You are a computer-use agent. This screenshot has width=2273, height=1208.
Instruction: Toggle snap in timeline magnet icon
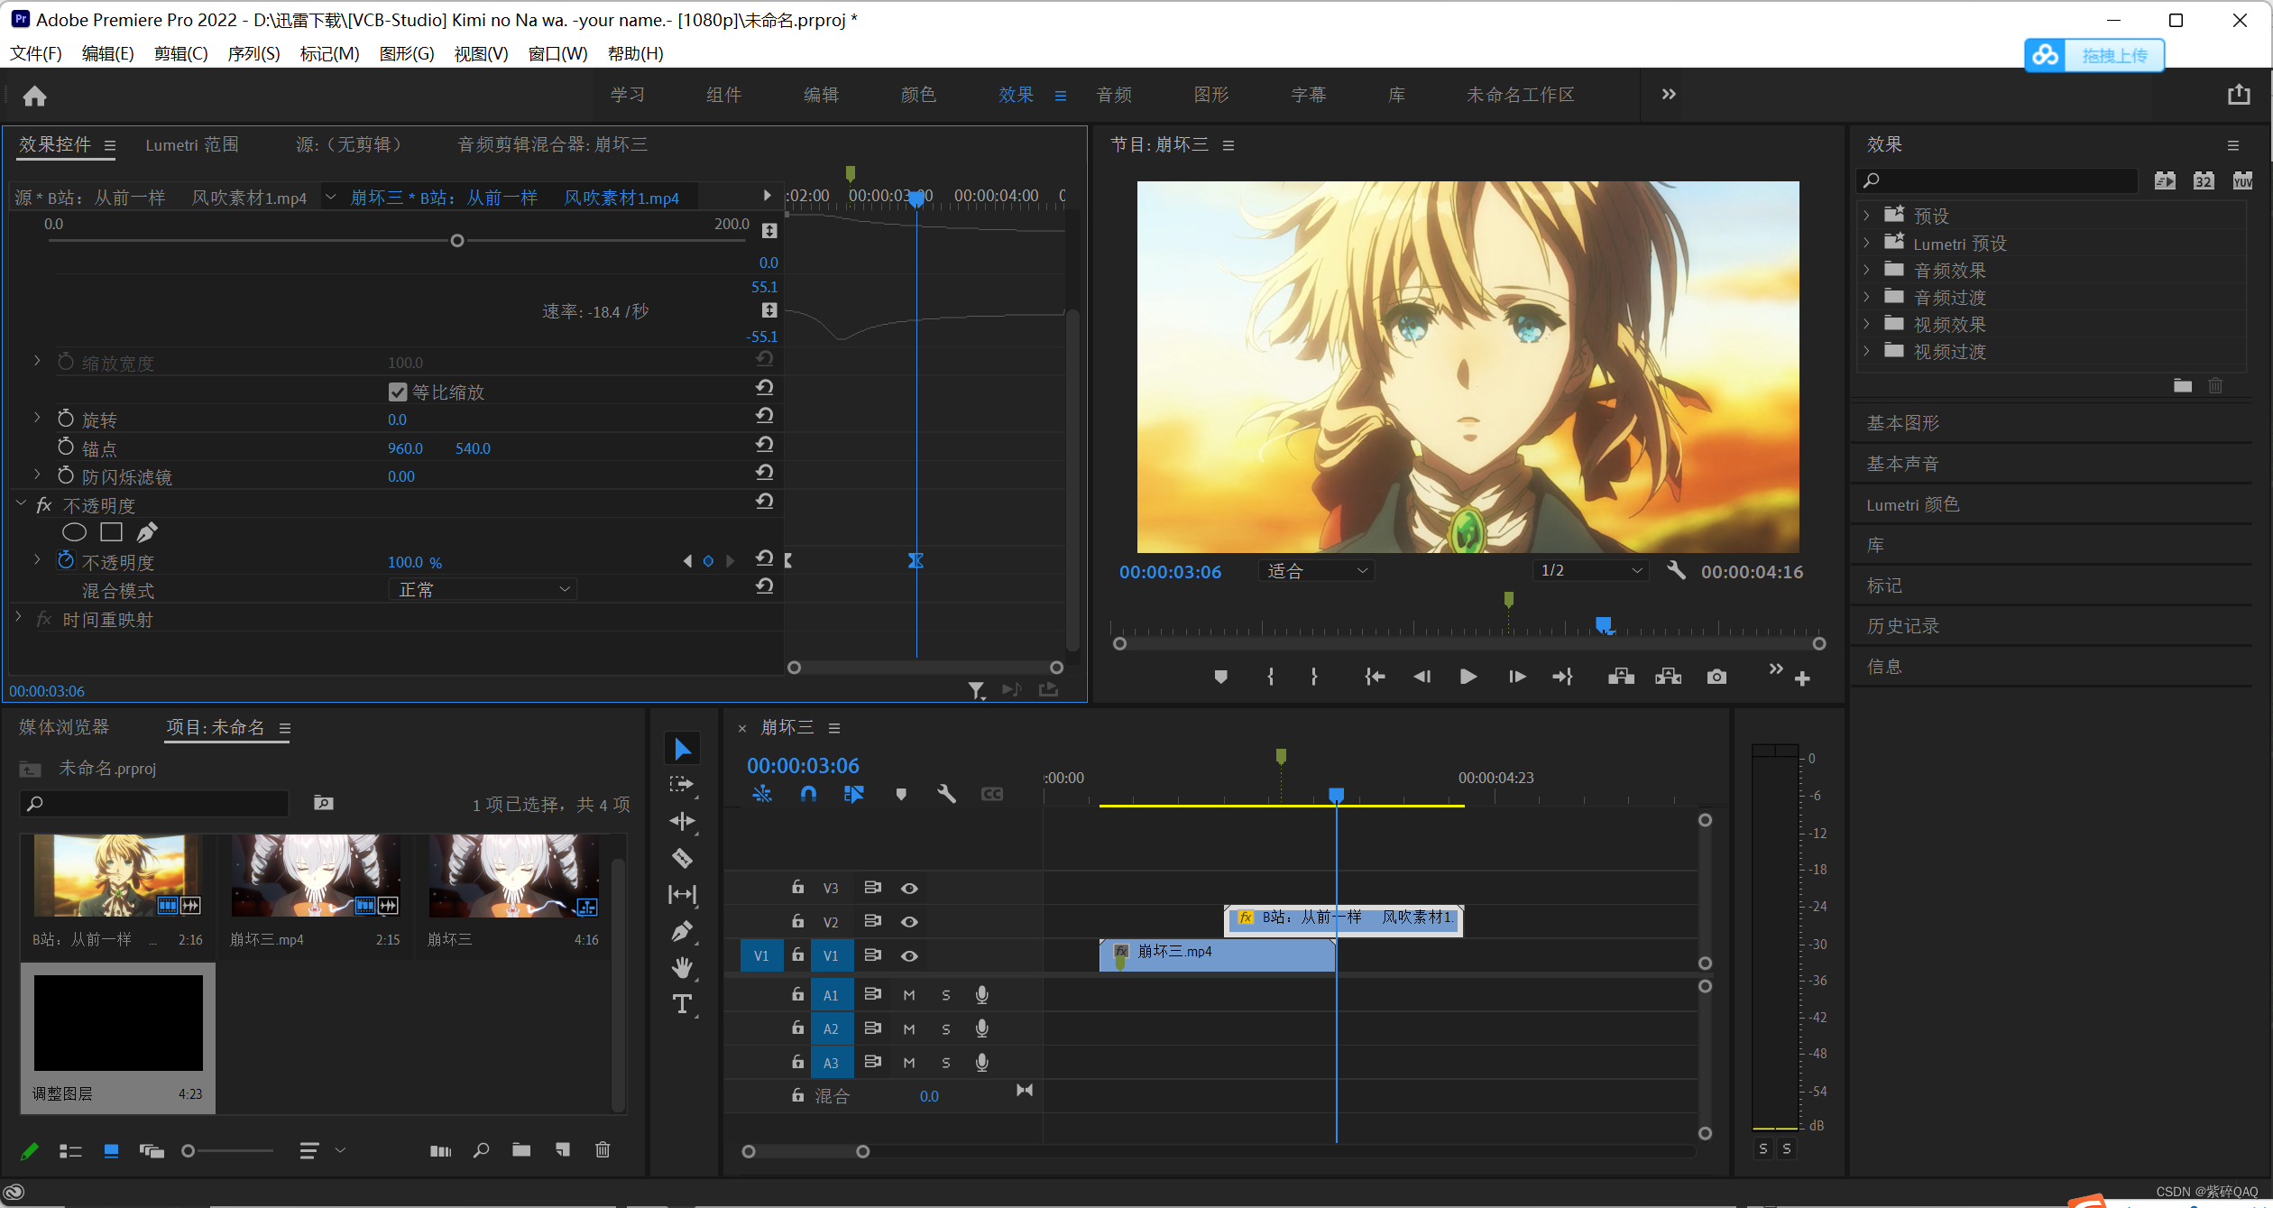(x=808, y=794)
